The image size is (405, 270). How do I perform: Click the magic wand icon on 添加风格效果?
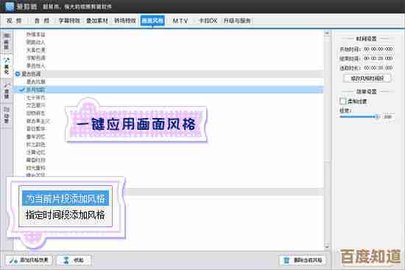click(x=13, y=260)
